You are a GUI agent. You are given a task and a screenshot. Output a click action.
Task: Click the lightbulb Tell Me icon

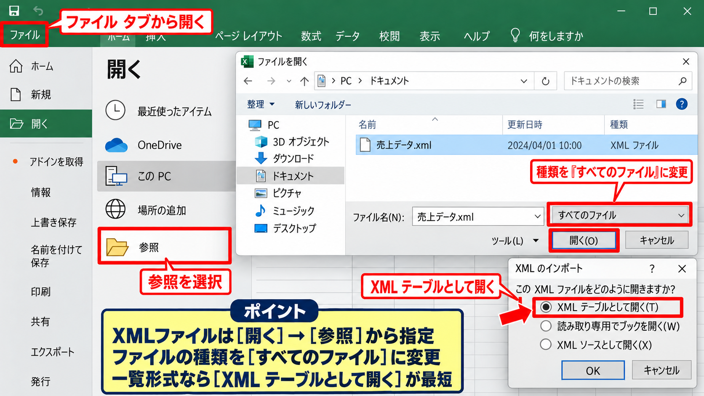point(515,35)
